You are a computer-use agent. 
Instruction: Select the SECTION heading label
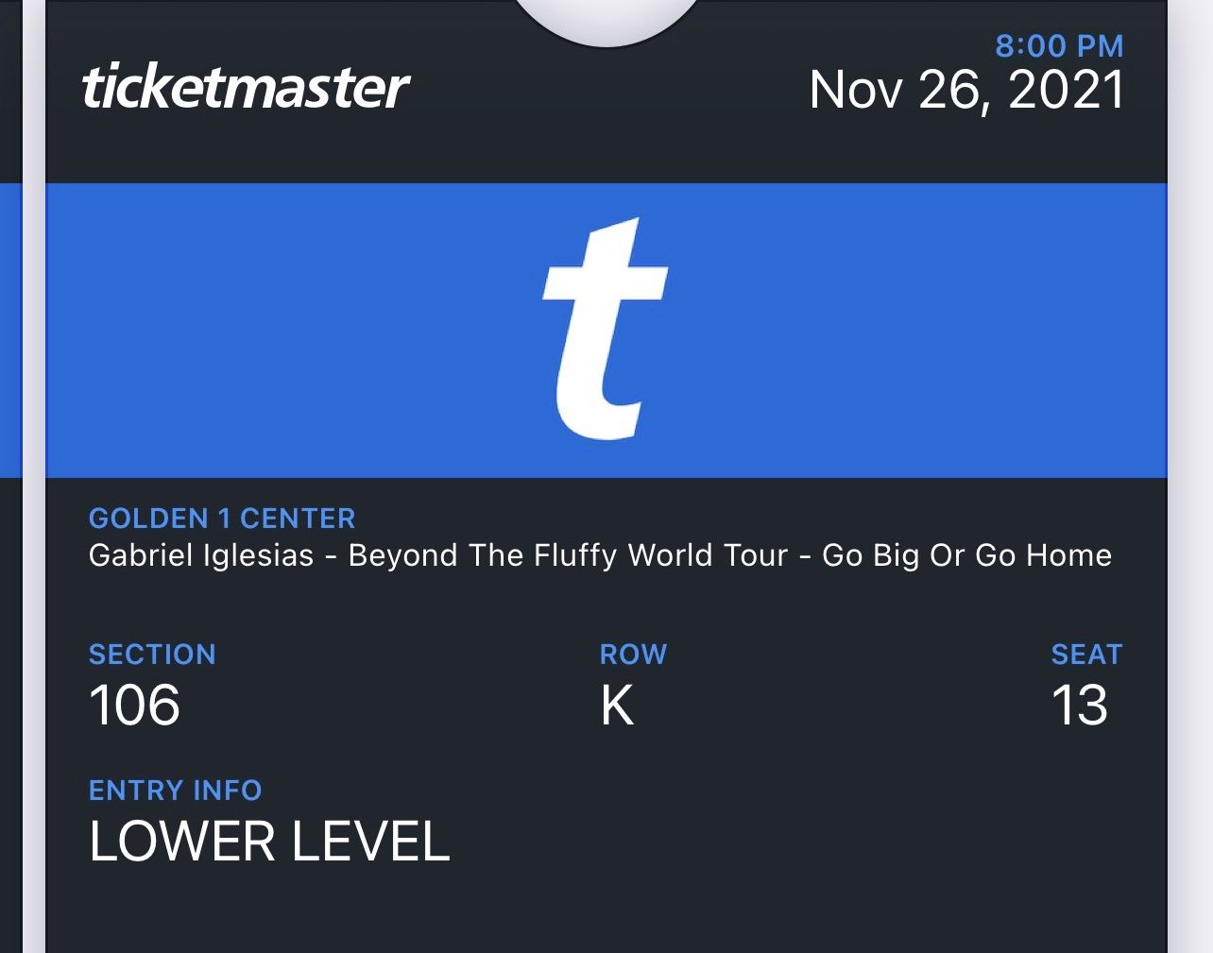pyautogui.click(x=152, y=654)
